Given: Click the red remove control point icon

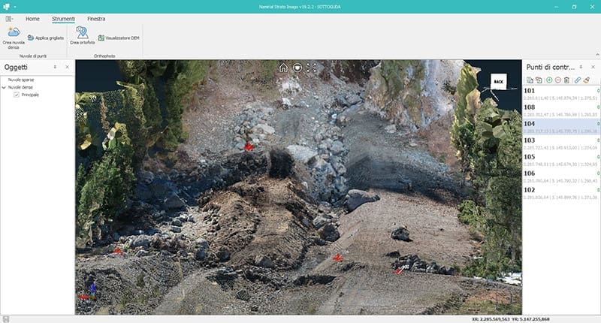Looking at the screenshot, I should click(558, 80).
